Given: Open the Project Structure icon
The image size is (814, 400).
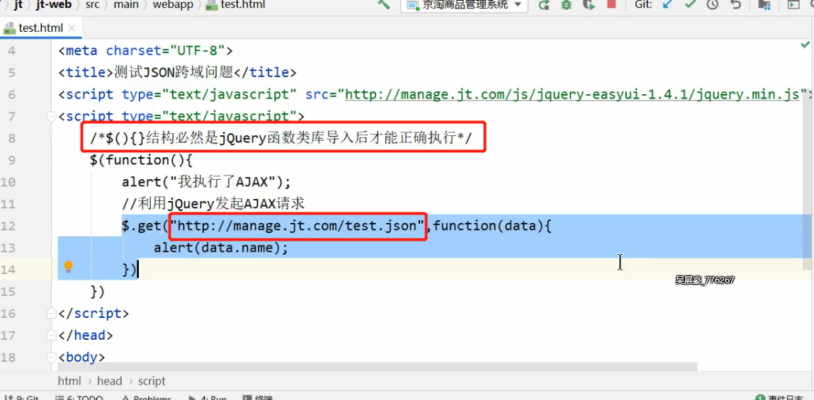Looking at the screenshot, I should coord(764,5).
